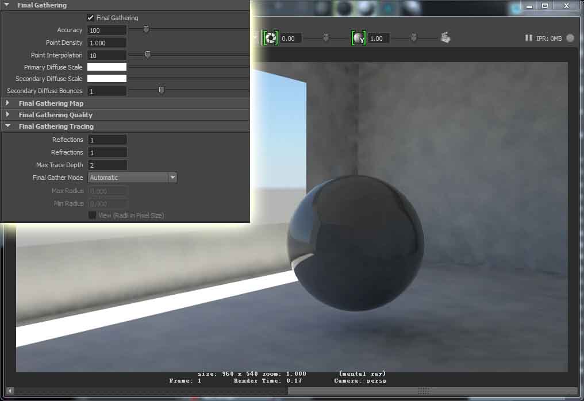Expand the Final Gathering Map section
Screen dimensions: 584x401
(7, 103)
